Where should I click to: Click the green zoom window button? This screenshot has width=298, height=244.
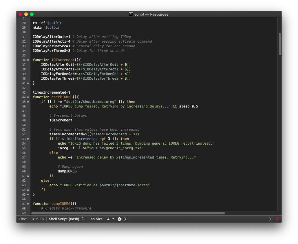click(x=32, y=14)
